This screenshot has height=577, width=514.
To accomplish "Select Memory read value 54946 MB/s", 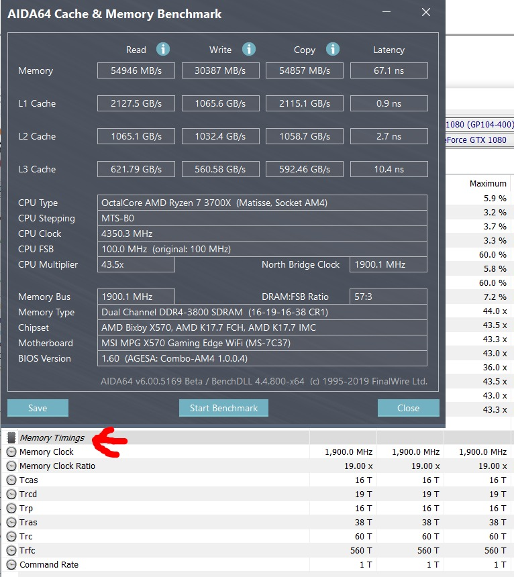I will pos(136,70).
